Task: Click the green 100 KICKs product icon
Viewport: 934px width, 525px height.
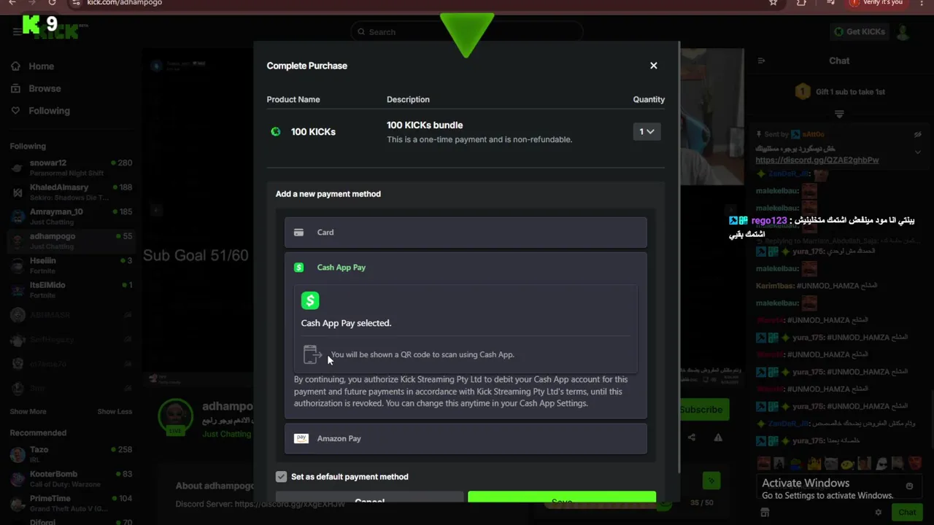Action: tap(276, 131)
